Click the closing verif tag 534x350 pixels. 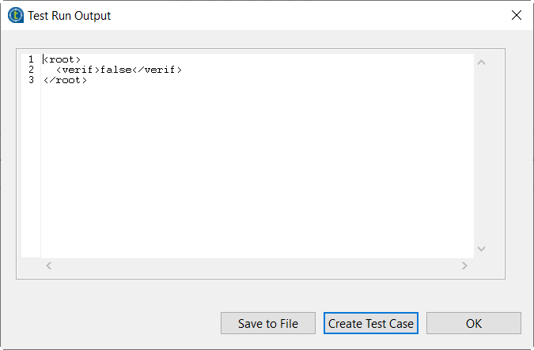coord(157,70)
